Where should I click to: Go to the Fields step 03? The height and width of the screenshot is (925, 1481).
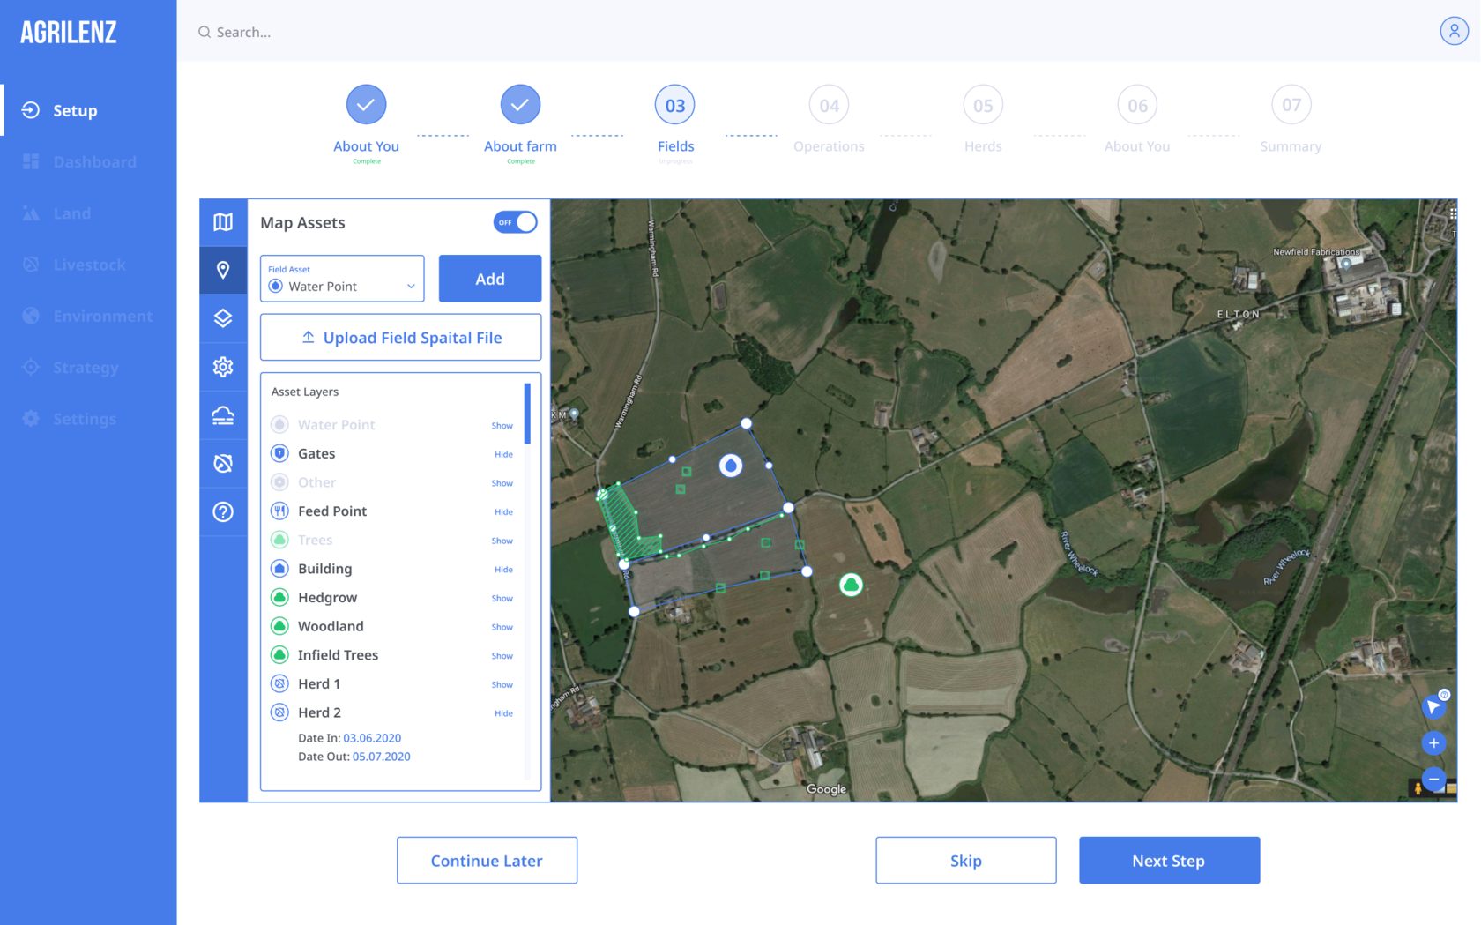click(x=674, y=106)
